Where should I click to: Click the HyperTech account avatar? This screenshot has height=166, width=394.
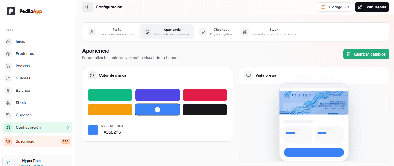[x=11, y=163]
